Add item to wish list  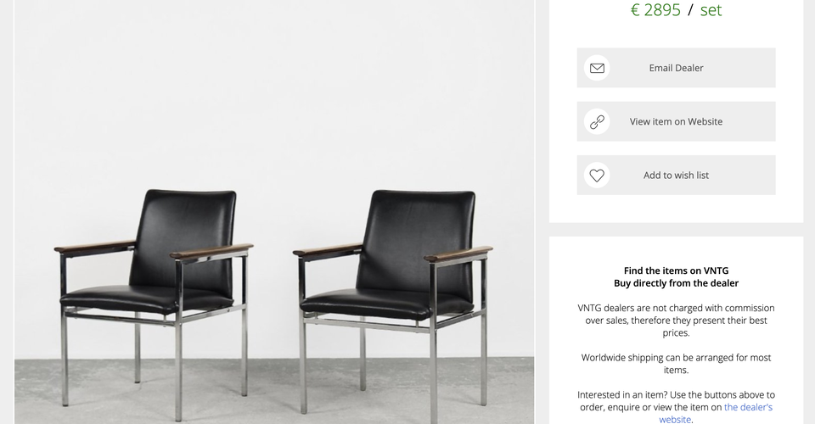coord(676,176)
